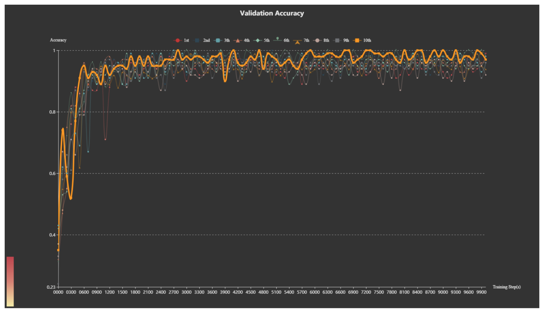Screen dimensions: 546x315
Task: Toggle the 10th series orange square legend
Action: pos(362,40)
